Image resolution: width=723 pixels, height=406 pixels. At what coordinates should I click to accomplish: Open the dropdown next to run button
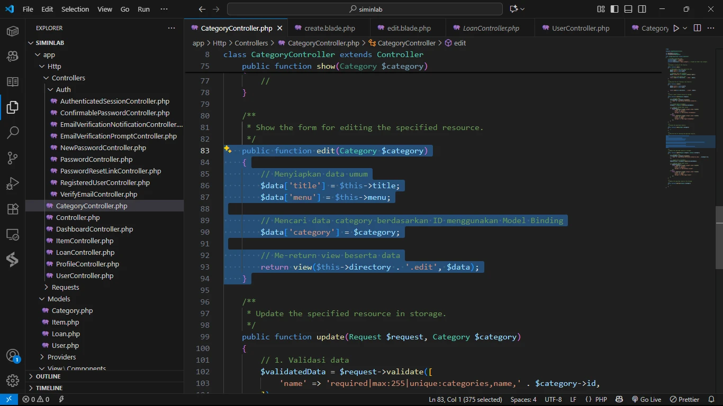click(x=685, y=28)
